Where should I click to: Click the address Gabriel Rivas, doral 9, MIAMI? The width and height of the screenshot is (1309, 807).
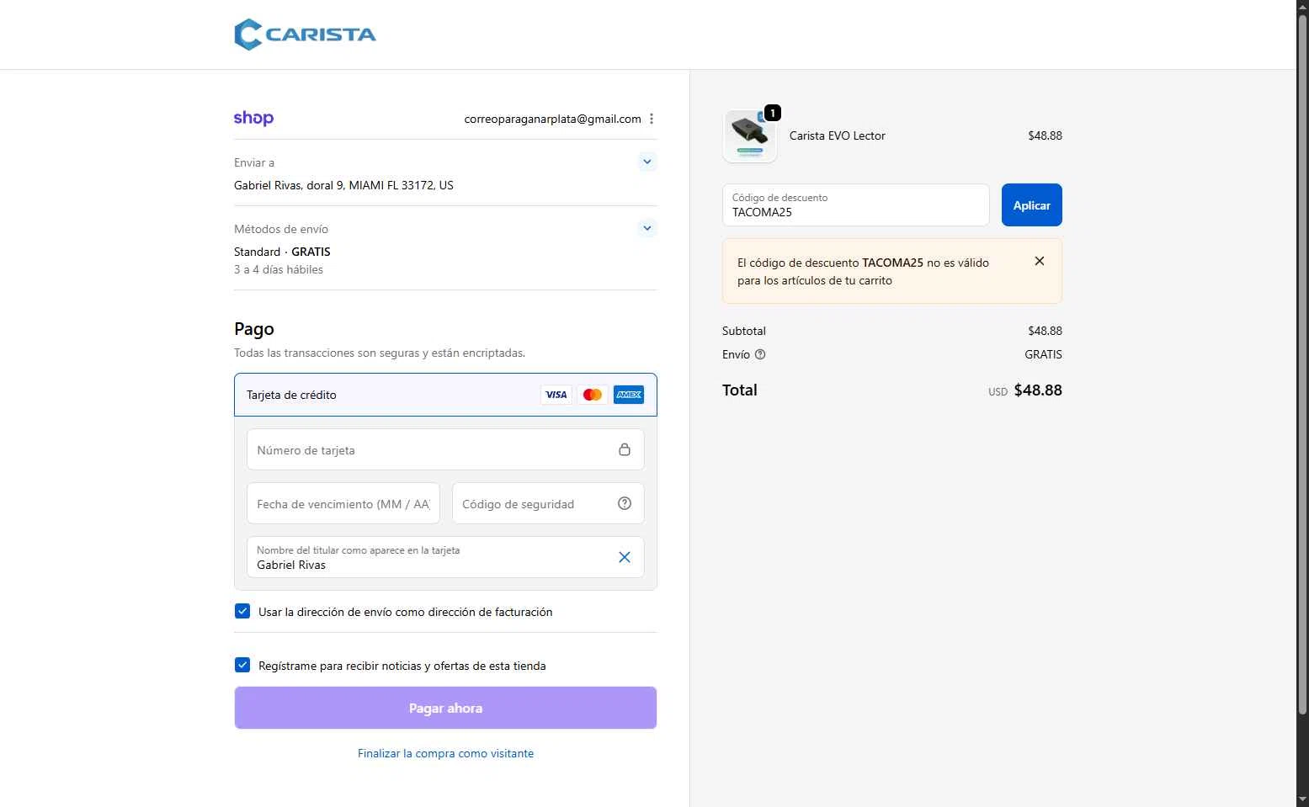343,185
